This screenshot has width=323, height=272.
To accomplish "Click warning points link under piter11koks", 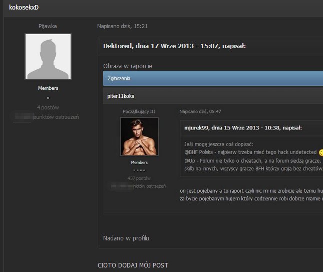I will coord(148,186).
